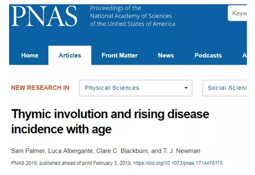Select the Articles tab
Screen dimensions: 255x175
pos(70,55)
